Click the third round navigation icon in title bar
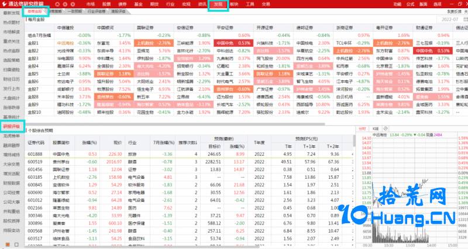The width and height of the screenshot is (468, 249). 73,4
